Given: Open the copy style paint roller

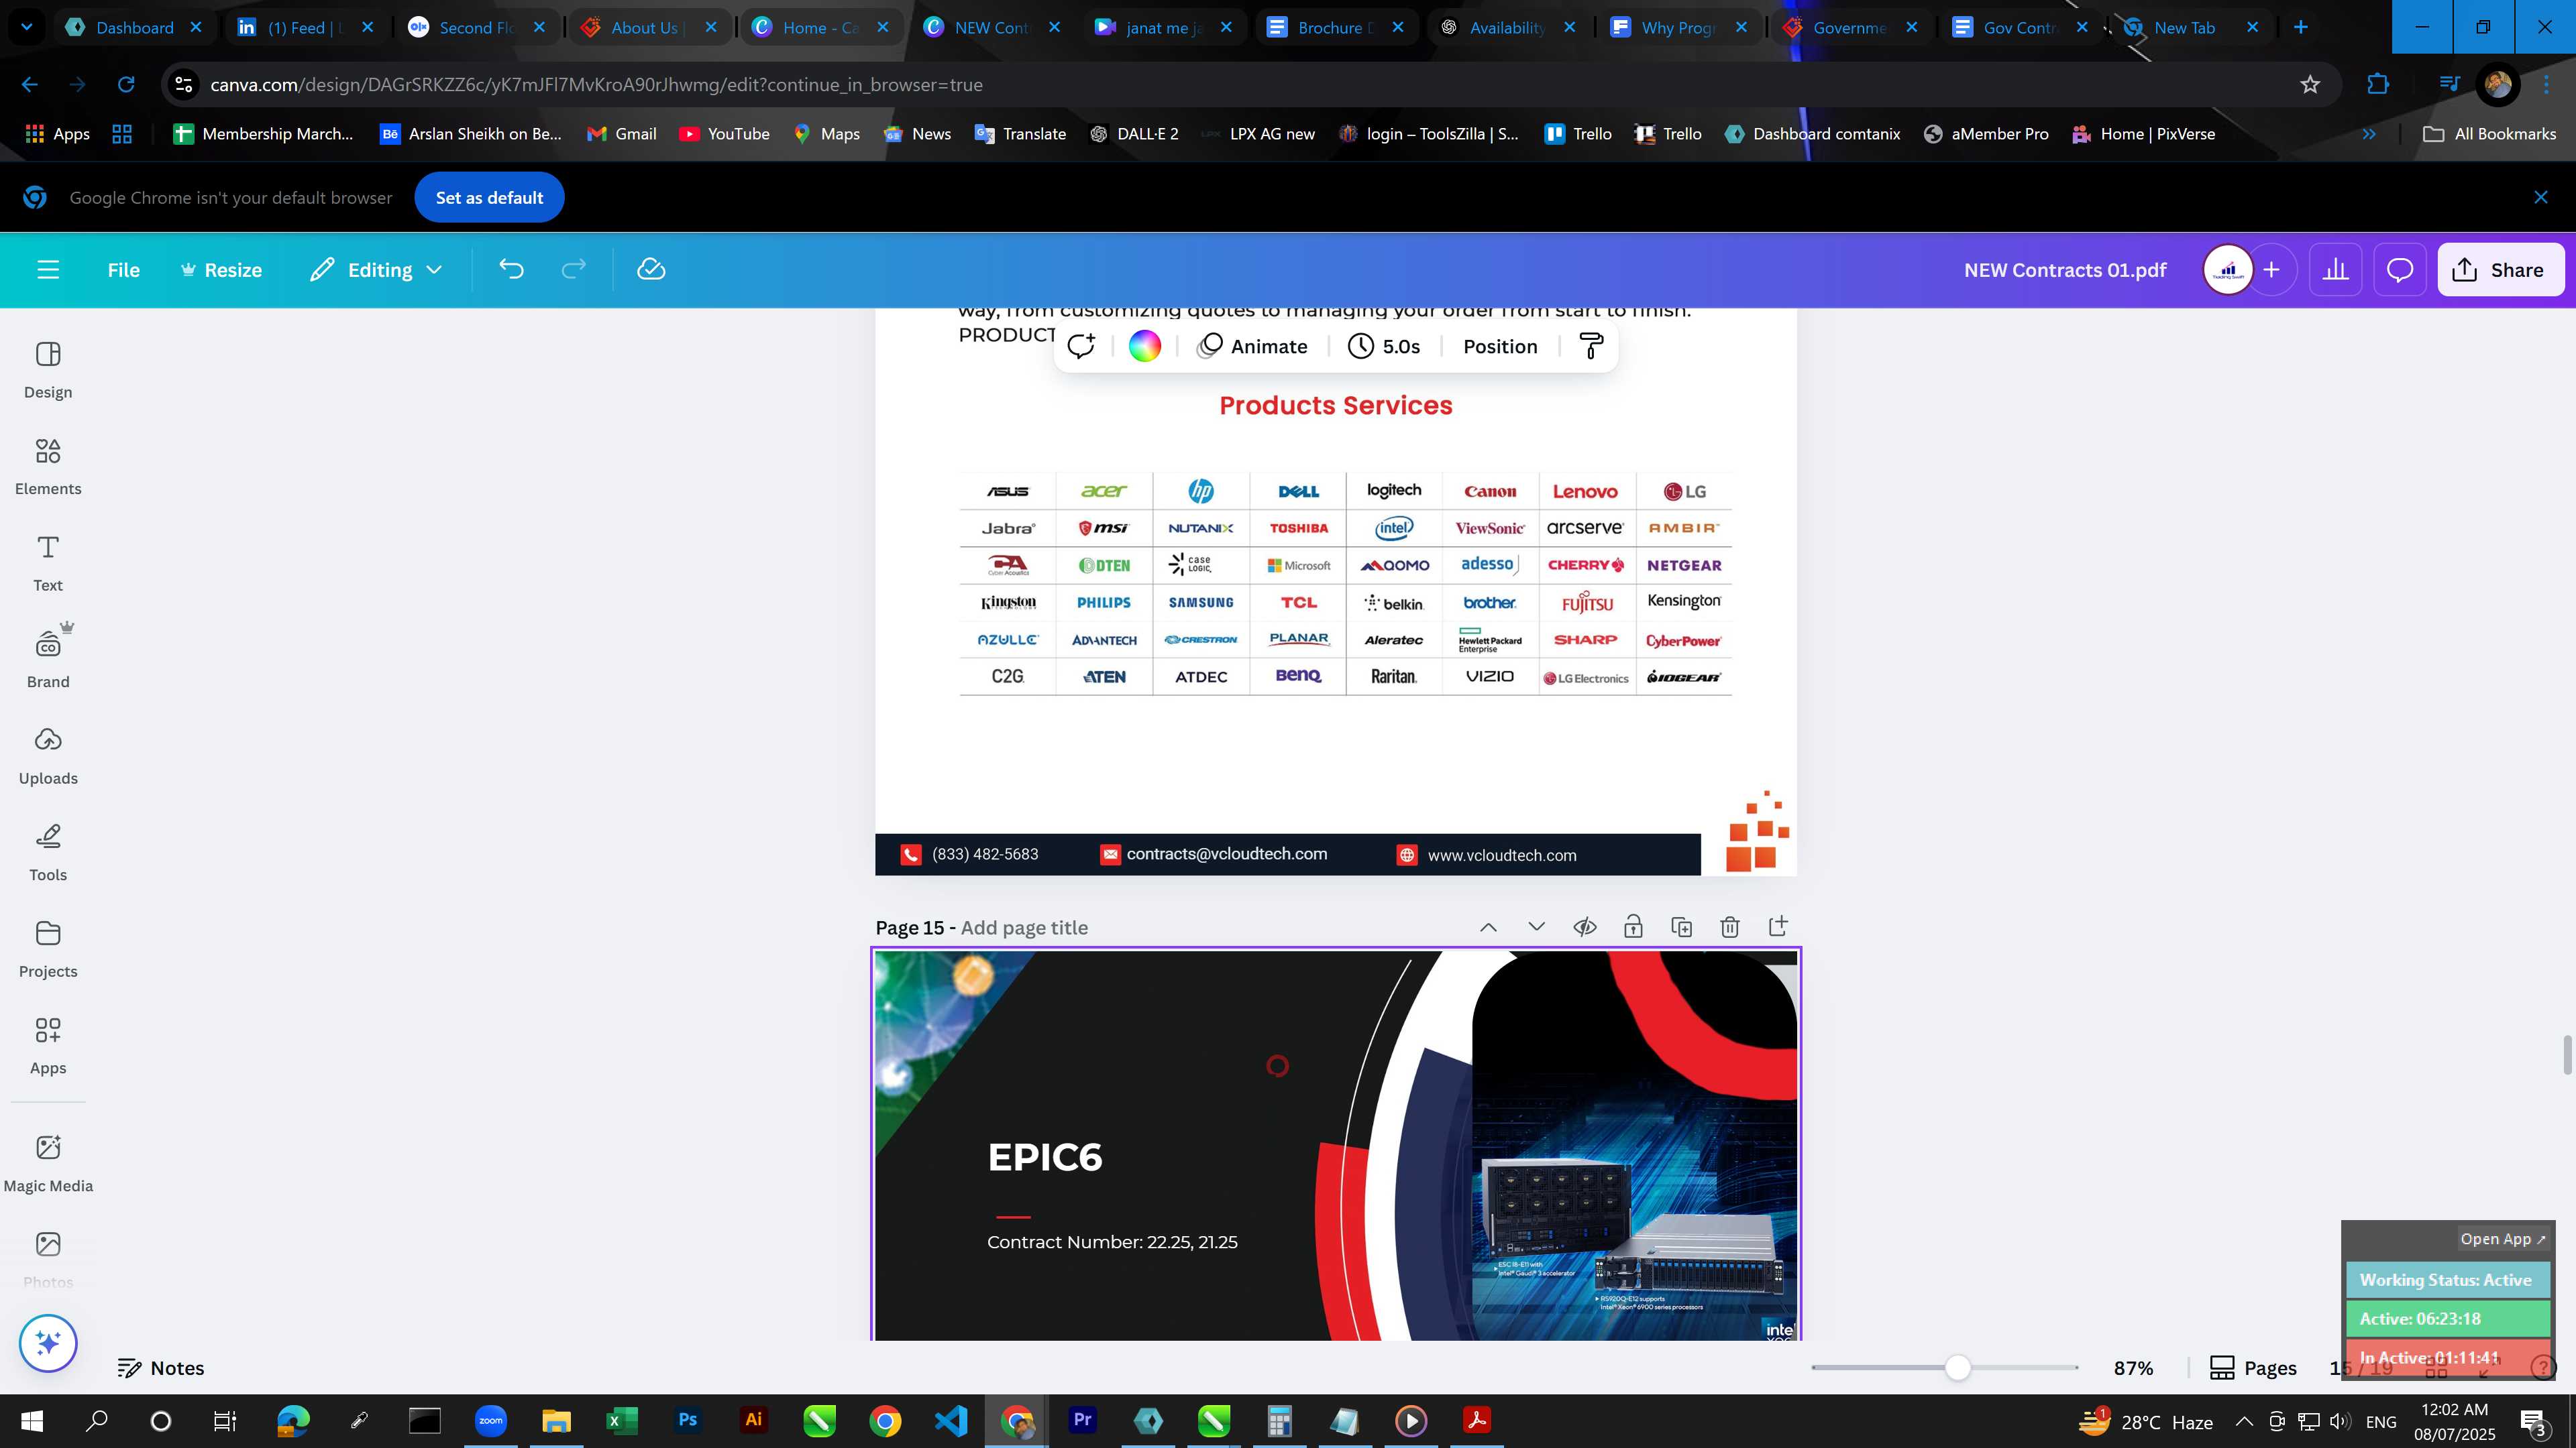Looking at the screenshot, I should [x=1591, y=346].
